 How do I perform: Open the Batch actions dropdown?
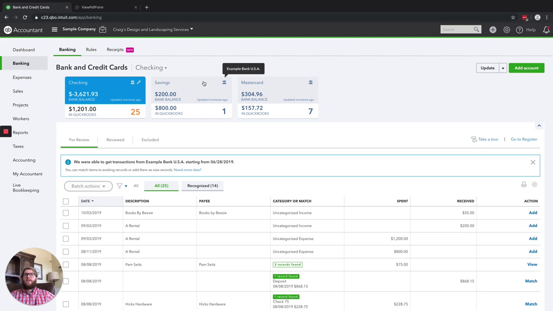point(88,186)
